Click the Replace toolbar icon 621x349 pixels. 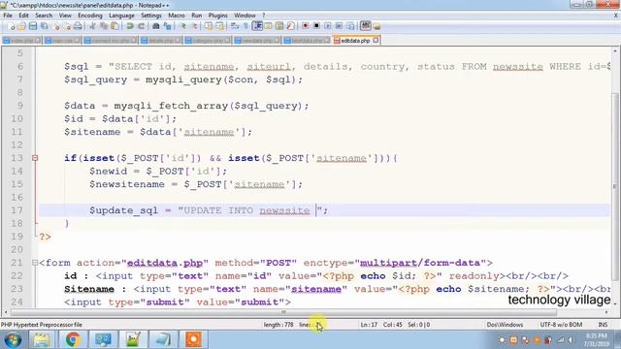[x=168, y=26]
